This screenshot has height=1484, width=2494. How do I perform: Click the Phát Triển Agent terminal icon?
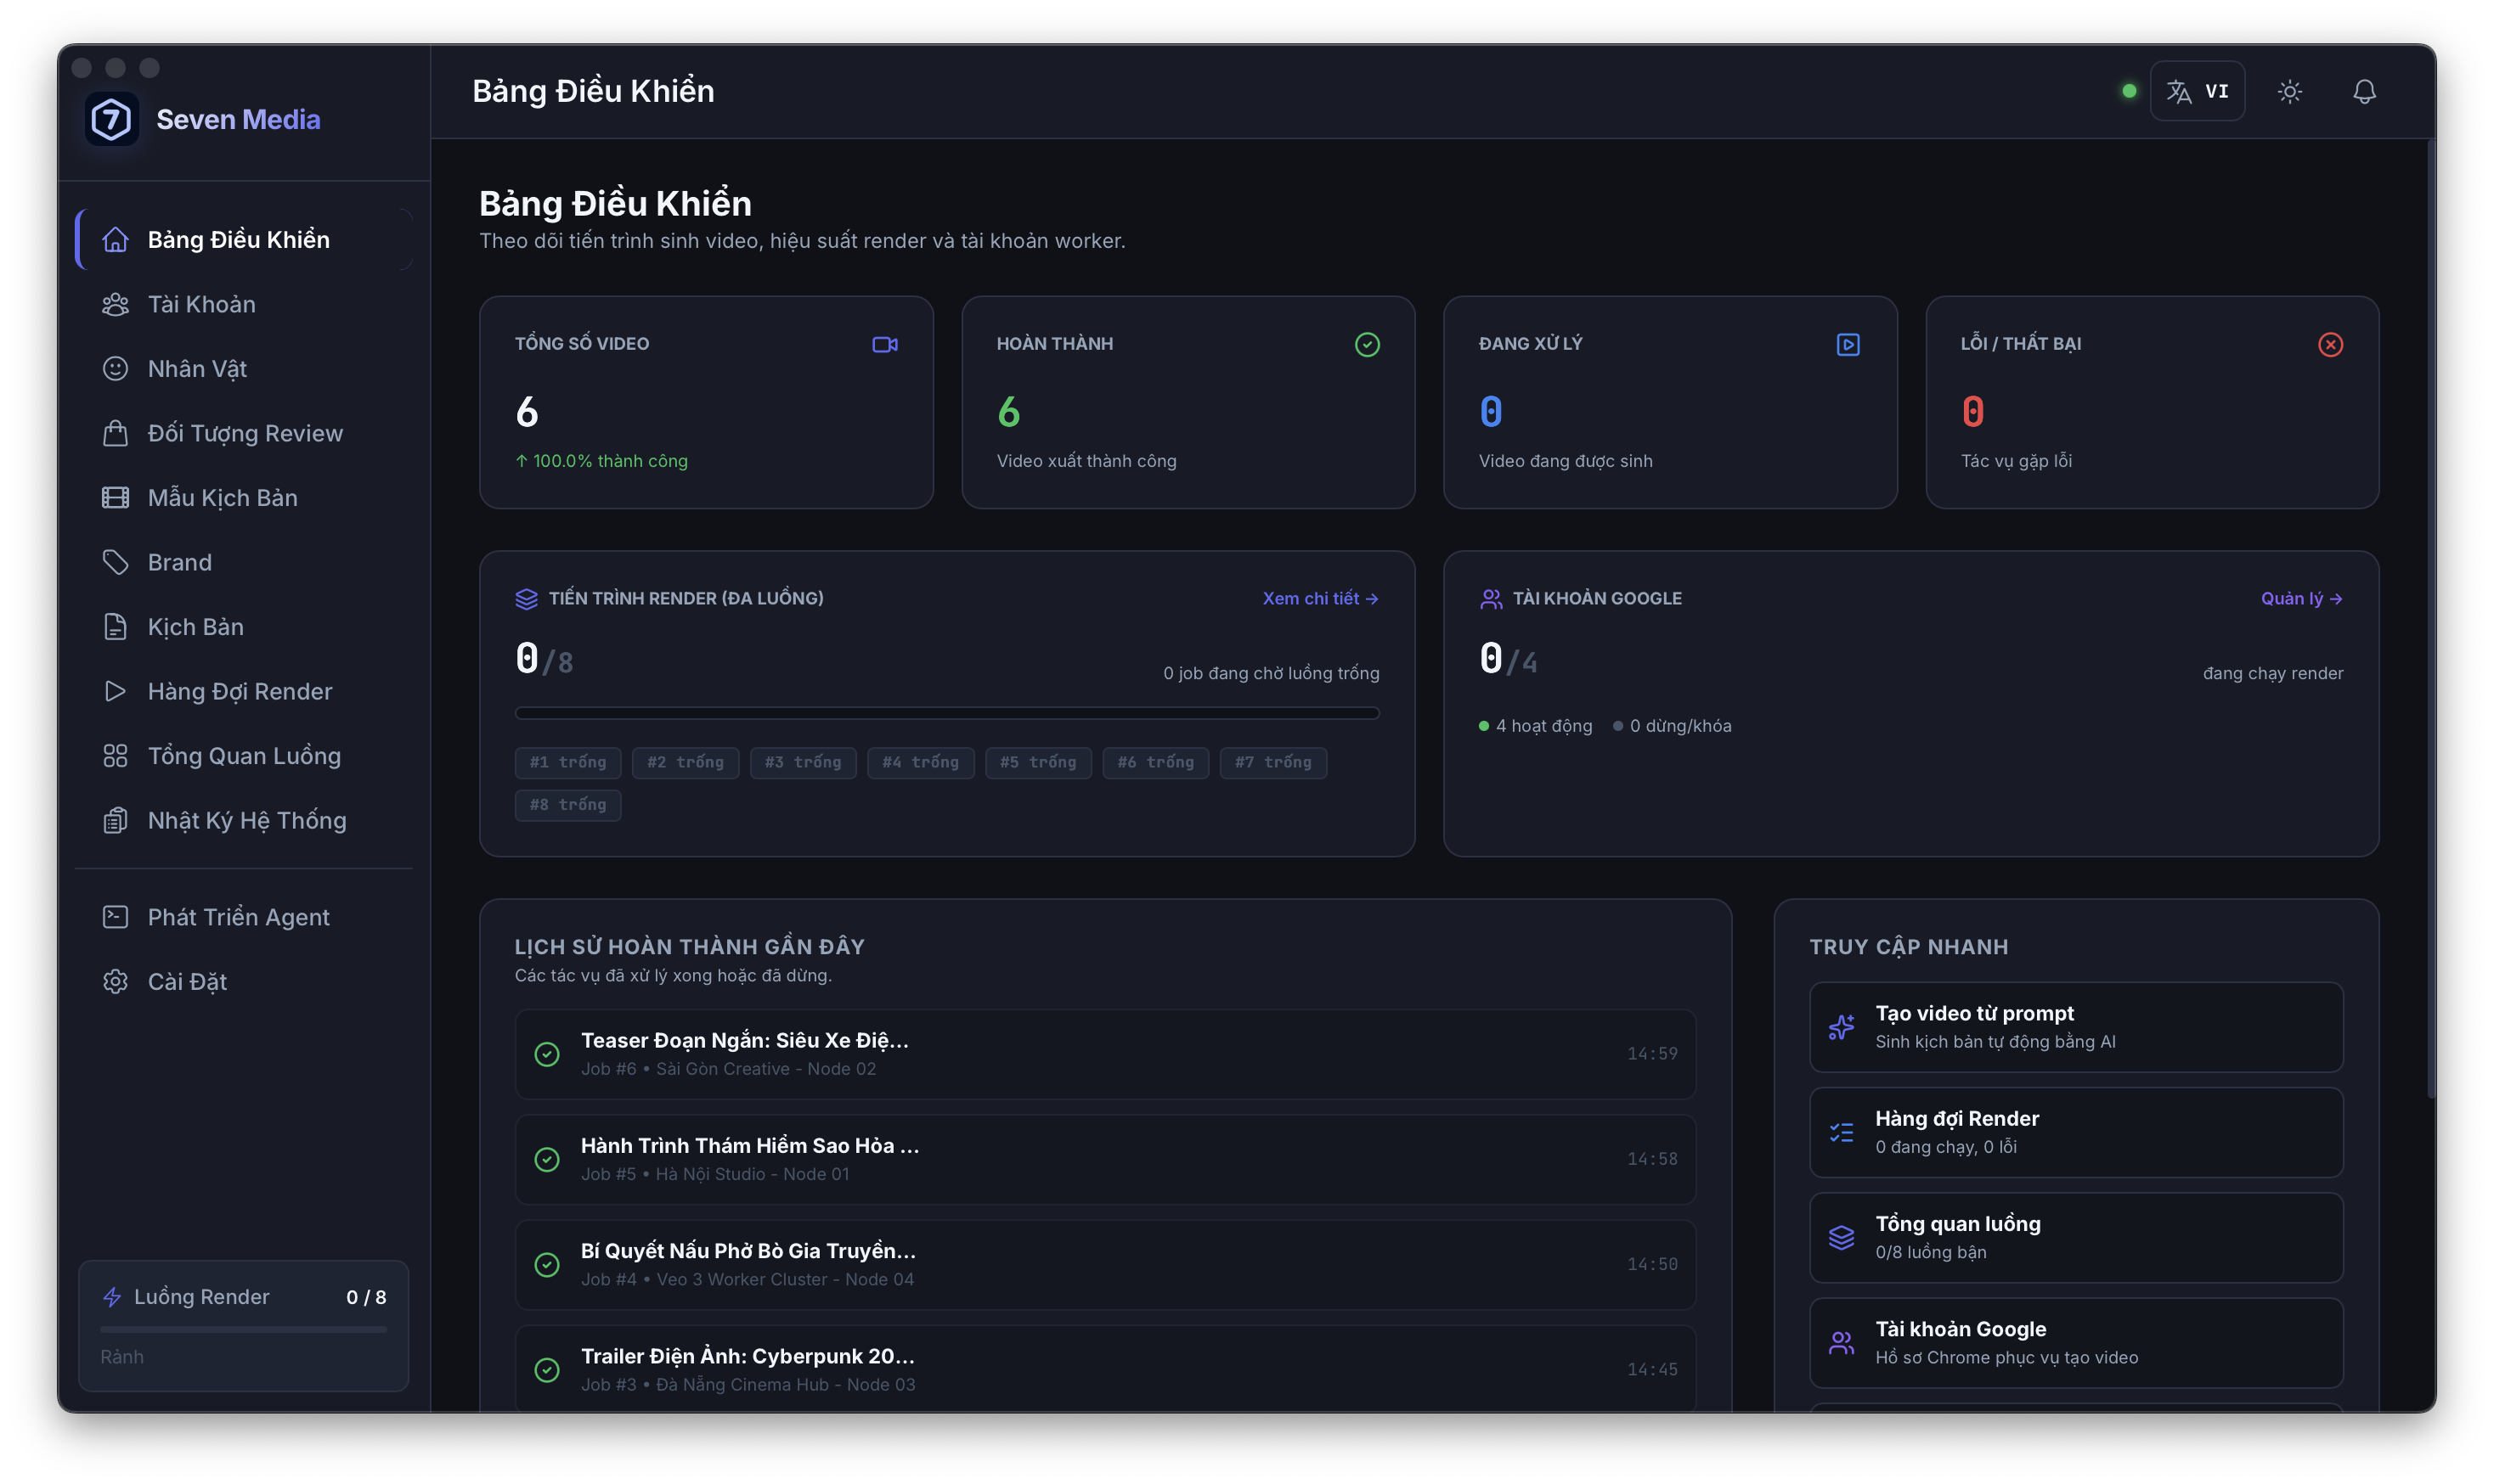[x=115, y=917]
